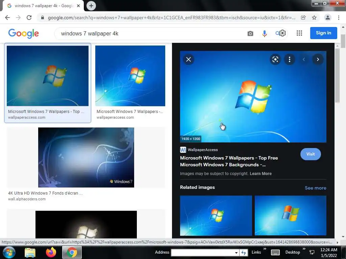
Task: Show the next image in preview
Action: tap(318, 59)
